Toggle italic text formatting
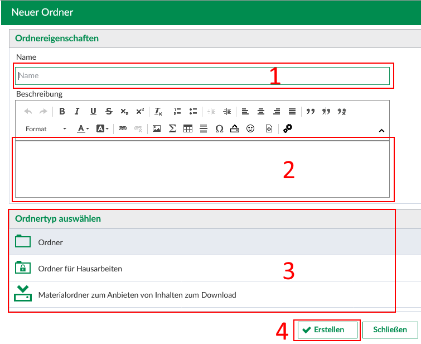 tap(78, 111)
